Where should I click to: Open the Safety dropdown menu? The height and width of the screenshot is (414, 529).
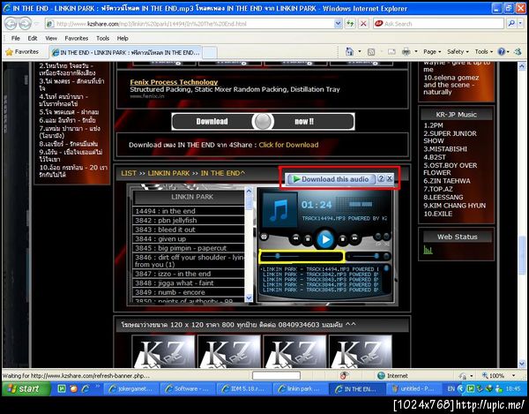tap(458, 52)
